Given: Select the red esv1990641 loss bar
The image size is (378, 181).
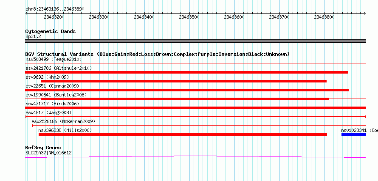Looking at the screenshot, I should pyautogui.click(x=185, y=99).
